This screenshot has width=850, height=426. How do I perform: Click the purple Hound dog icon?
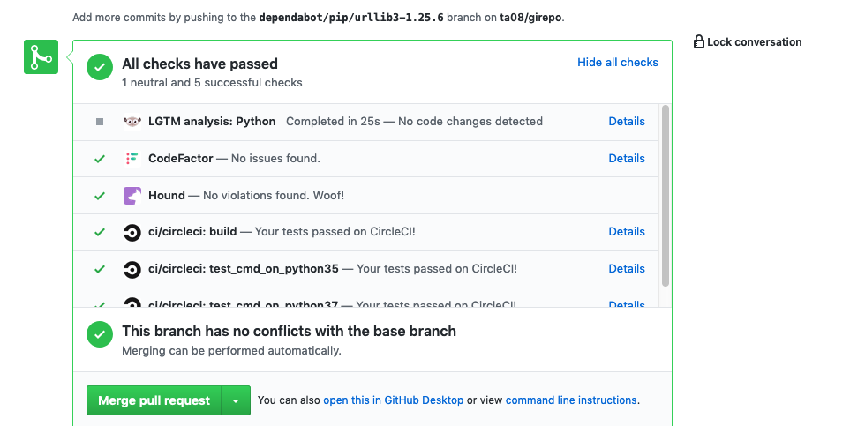(x=132, y=195)
